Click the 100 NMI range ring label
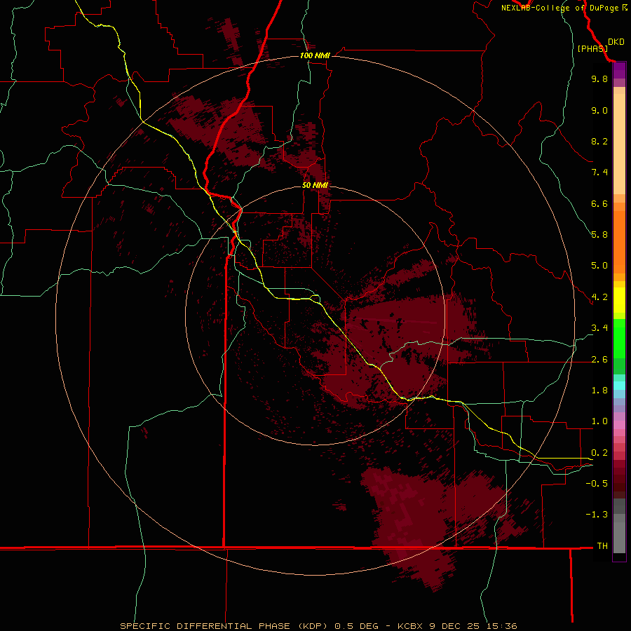Image resolution: width=631 pixels, height=631 pixels. pyautogui.click(x=315, y=55)
